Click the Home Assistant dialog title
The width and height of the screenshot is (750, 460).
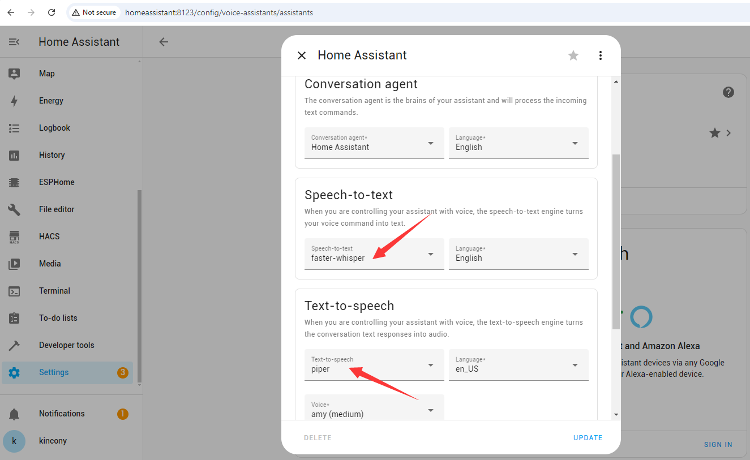(362, 55)
